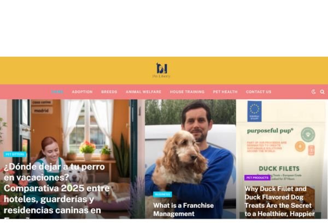The image size is (328, 223).
Task: Open the search magnifier icon
Action: [x=322, y=92]
